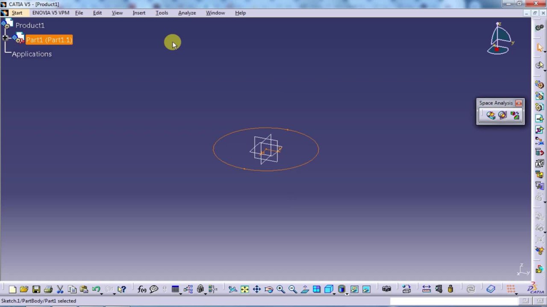
Task: Click the Swap Visible Space icon
Action: pyautogui.click(x=366, y=290)
